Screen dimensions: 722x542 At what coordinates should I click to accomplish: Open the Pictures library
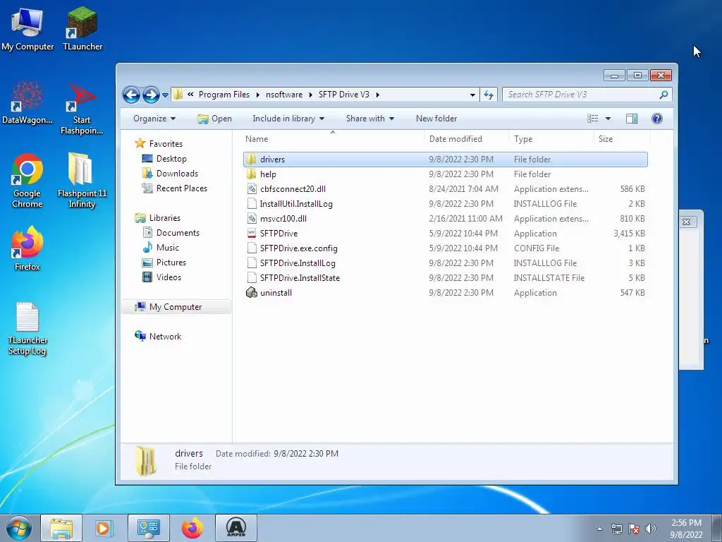click(171, 263)
